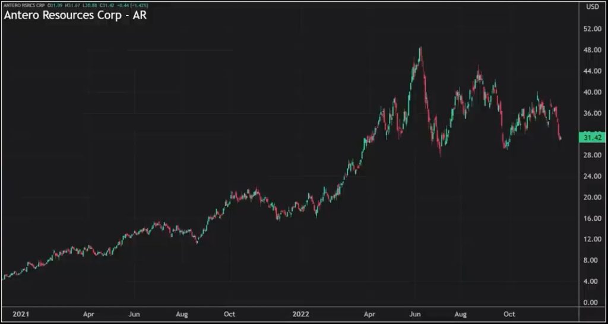The image size is (608, 324).
Task: Click the 48.00 price axis label
Action: tap(592, 50)
